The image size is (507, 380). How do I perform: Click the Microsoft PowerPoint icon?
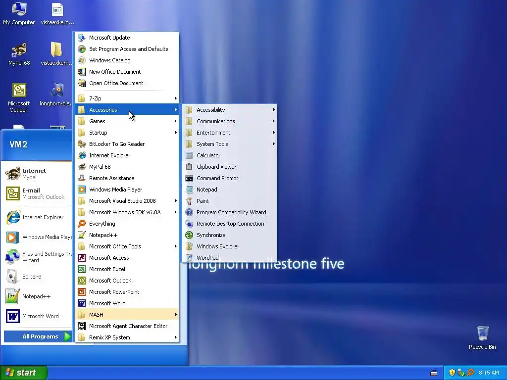82,292
